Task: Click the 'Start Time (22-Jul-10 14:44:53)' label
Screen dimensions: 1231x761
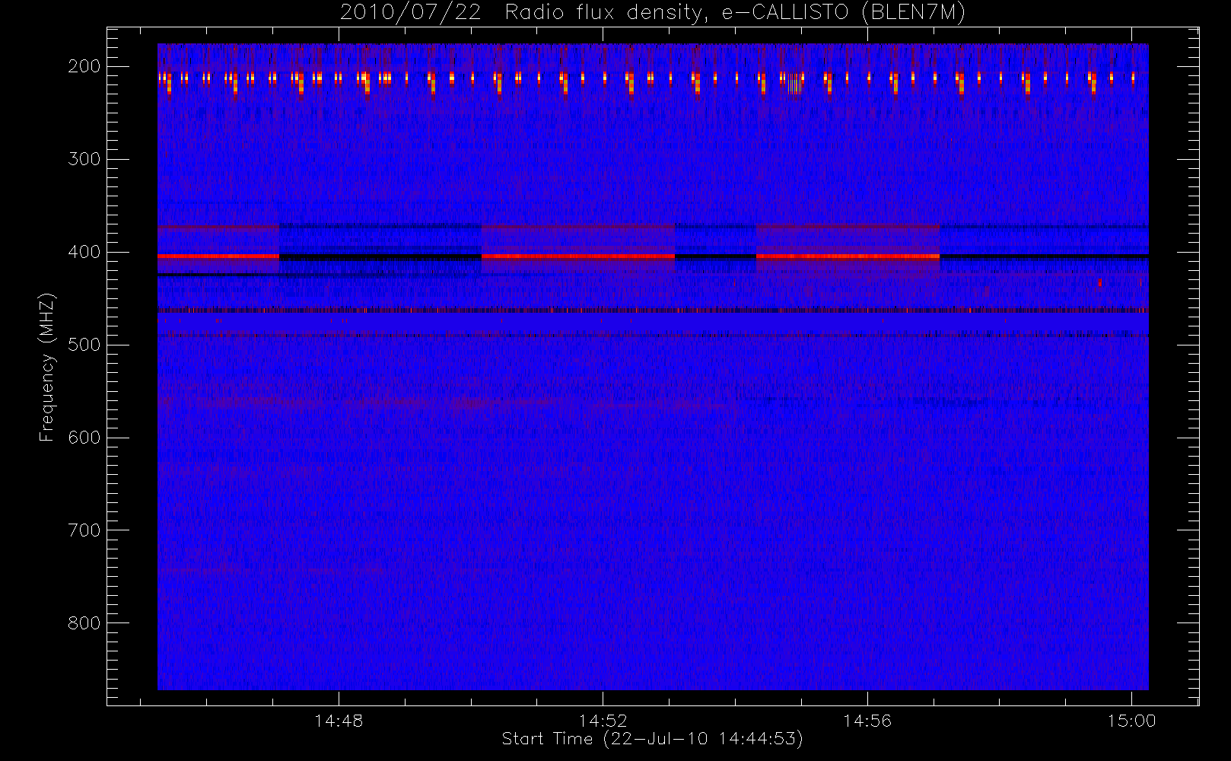Action: point(653,739)
